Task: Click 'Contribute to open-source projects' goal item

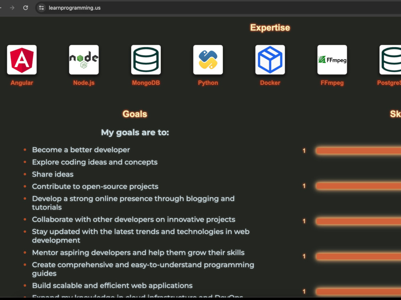Action: pos(95,186)
